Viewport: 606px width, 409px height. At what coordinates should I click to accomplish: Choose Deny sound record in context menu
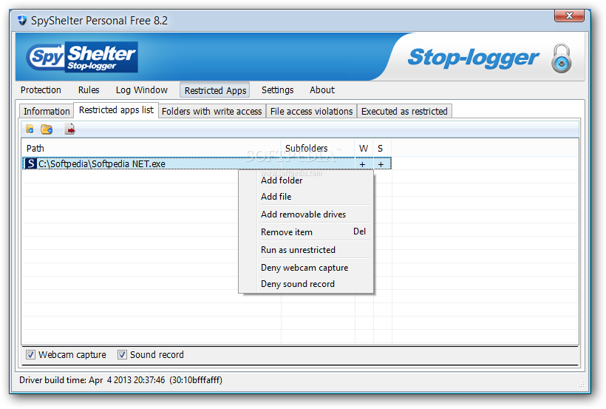(306, 284)
